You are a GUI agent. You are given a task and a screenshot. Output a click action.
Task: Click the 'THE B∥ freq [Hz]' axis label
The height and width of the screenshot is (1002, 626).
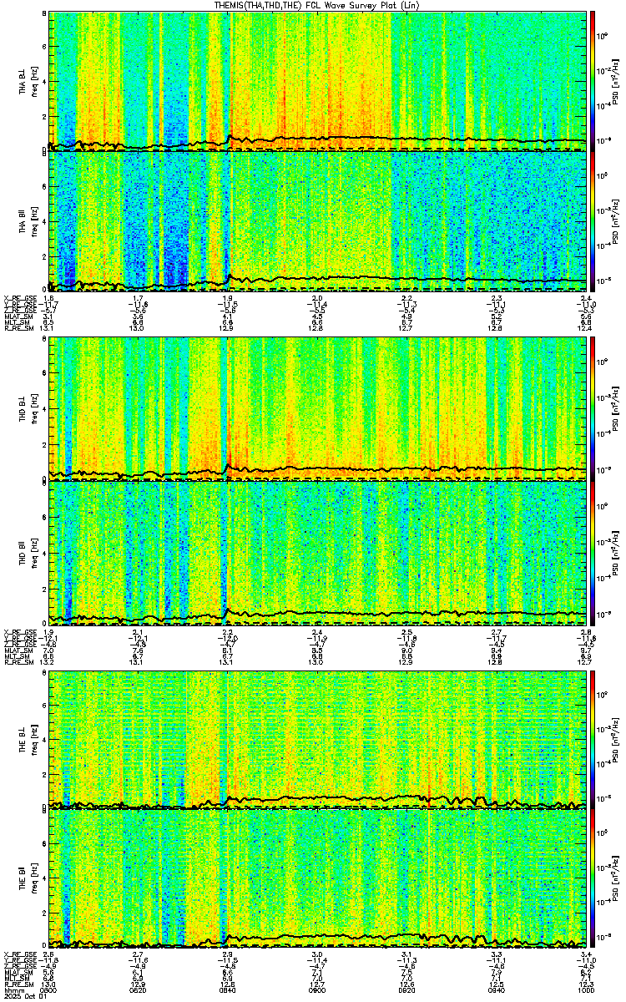tap(29, 880)
